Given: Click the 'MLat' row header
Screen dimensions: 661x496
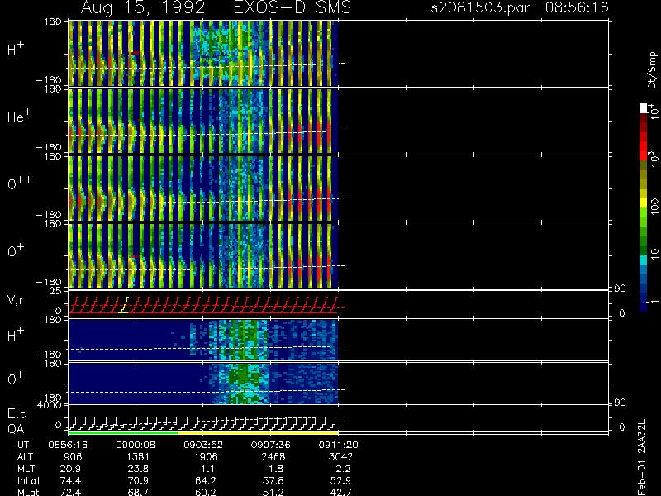Looking at the screenshot, I should [28, 492].
